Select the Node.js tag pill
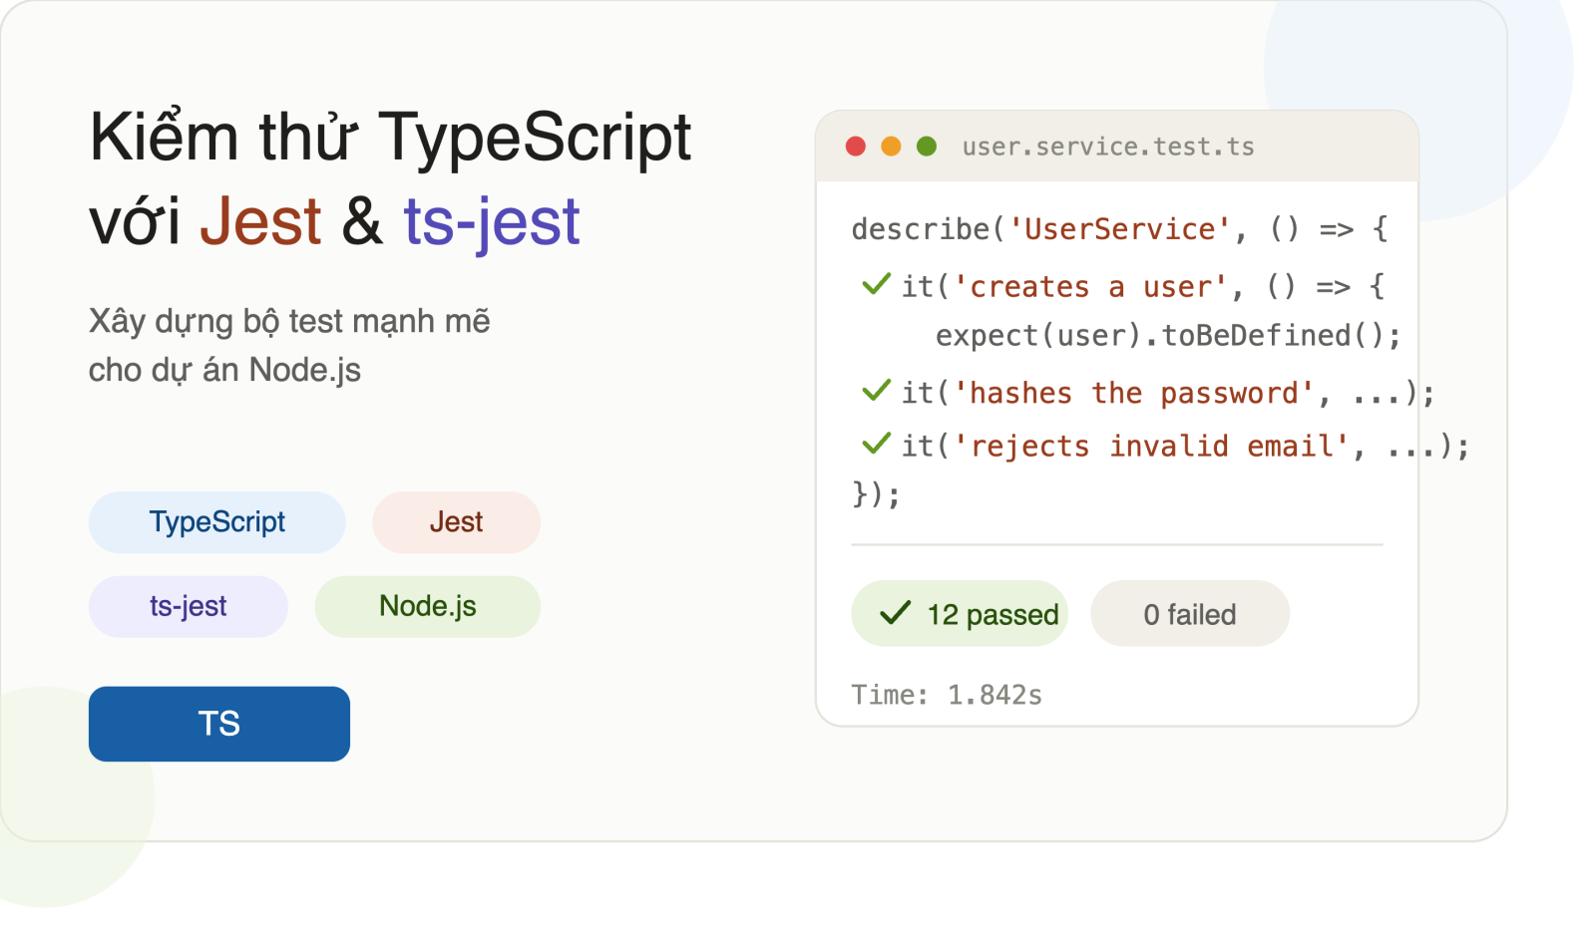The height and width of the screenshot is (930, 1596). tap(428, 606)
